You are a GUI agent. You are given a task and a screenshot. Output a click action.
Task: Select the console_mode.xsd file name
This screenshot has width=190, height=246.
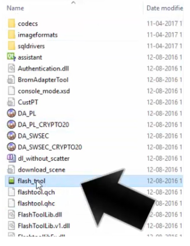(44, 91)
